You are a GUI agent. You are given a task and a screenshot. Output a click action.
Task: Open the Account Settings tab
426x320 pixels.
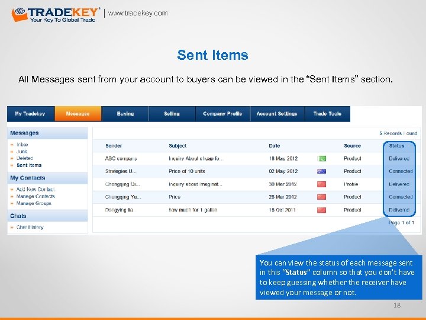click(277, 114)
